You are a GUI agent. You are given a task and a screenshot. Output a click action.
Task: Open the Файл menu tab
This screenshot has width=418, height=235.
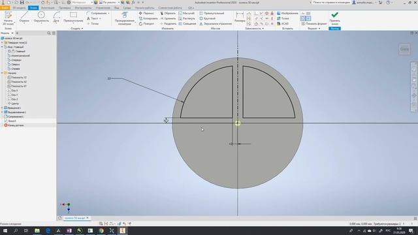(x=5, y=8)
